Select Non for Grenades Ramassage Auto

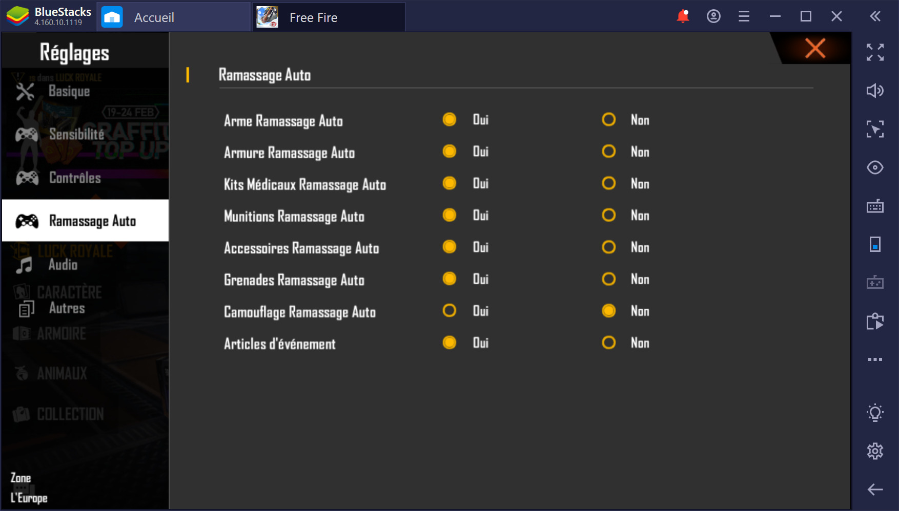click(x=609, y=279)
